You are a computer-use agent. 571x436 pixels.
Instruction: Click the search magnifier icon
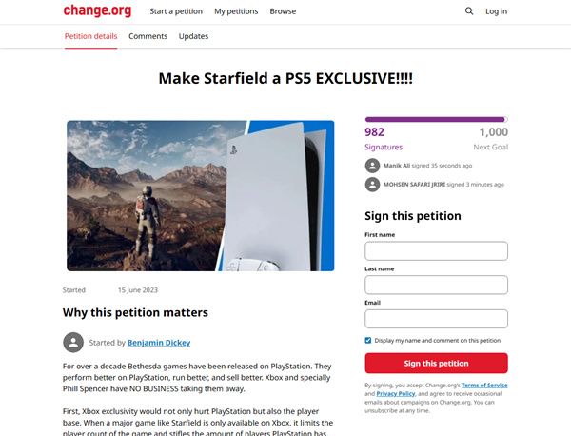point(469,11)
